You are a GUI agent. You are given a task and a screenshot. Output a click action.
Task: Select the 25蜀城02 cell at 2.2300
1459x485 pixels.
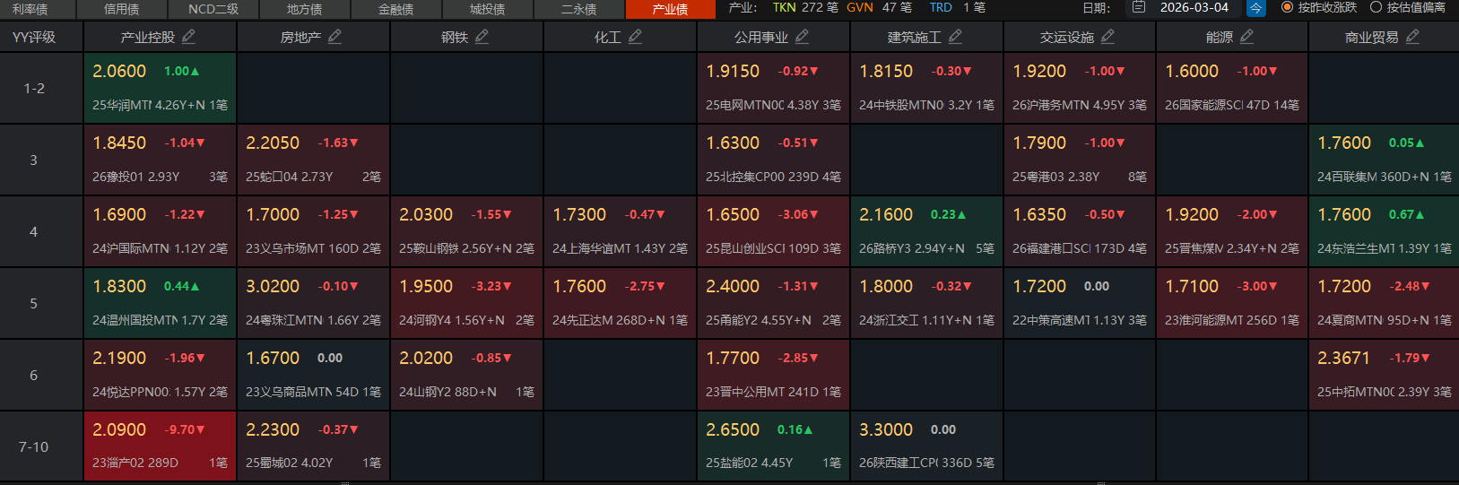(x=313, y=446)
